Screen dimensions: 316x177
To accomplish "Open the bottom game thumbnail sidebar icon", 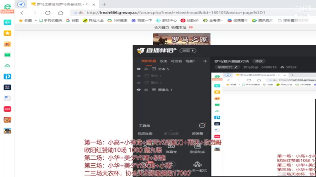I will (x=7, y=131).
